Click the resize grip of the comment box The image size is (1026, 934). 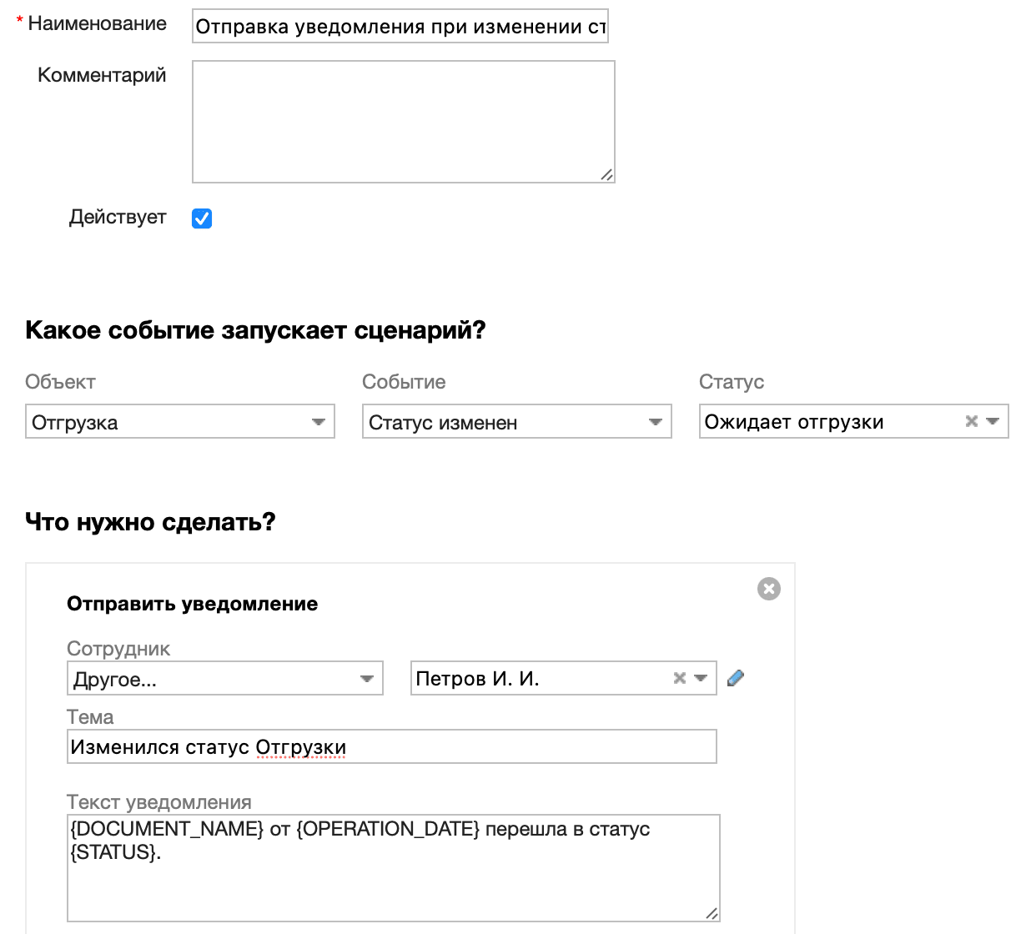click(x=607, y=175)
